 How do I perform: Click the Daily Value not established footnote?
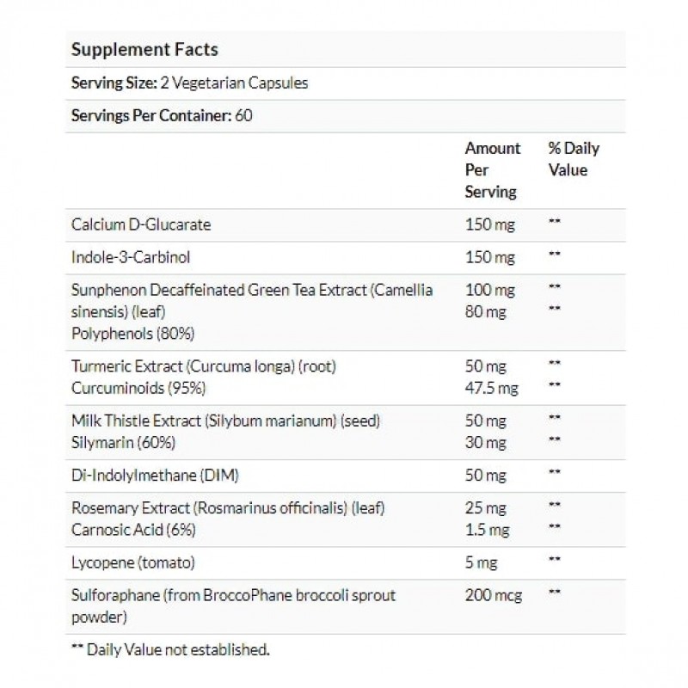(171, 648)
